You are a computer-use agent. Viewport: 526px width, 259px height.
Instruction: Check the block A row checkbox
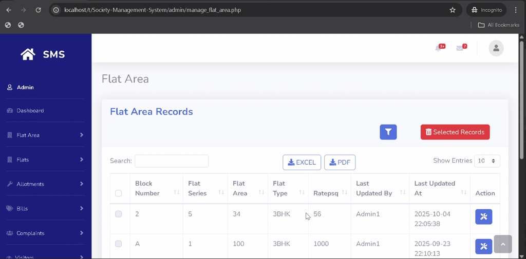[x=119, y=244]
